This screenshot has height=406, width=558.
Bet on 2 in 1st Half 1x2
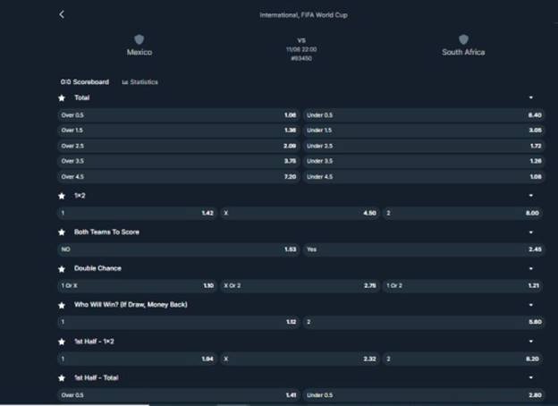coord(463,359)
